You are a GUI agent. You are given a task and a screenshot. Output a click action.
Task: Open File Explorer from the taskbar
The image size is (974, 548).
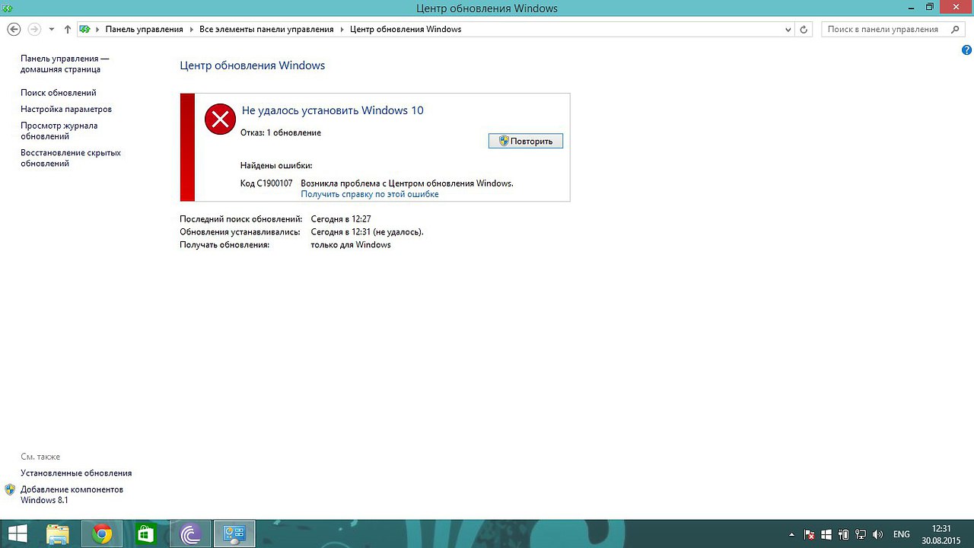pyautogui.click(x=59, y=534)
